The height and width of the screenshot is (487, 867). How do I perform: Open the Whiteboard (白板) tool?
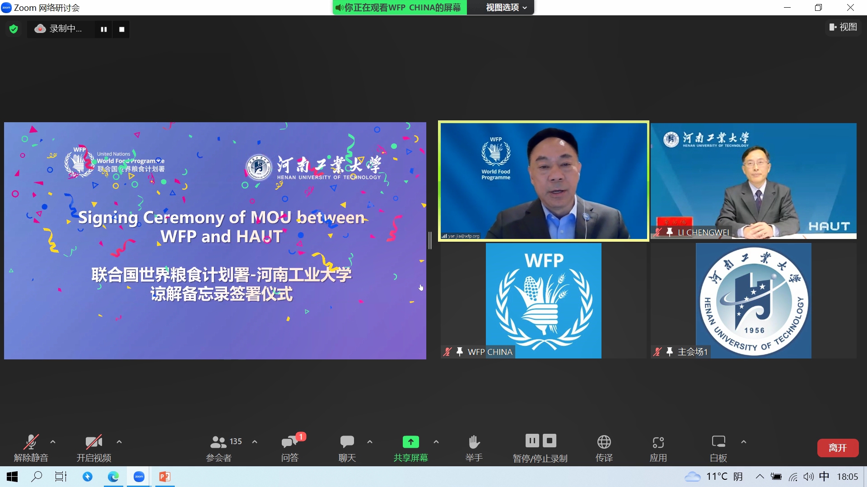click(x=718, y=442)
